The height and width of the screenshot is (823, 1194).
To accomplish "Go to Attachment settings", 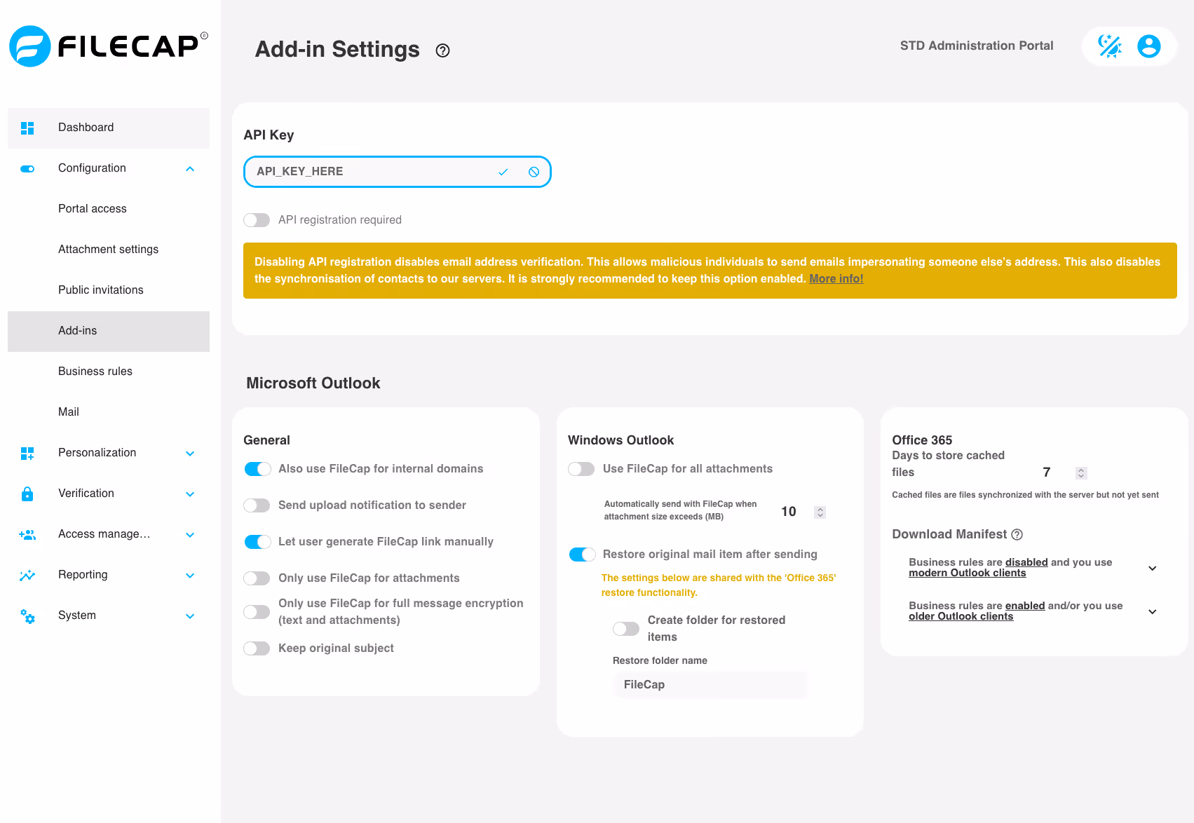I will coord(109,250).
